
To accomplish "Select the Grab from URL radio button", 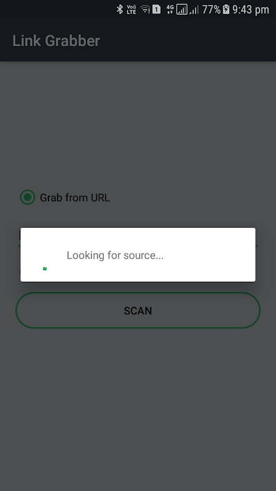I will 28,197.
